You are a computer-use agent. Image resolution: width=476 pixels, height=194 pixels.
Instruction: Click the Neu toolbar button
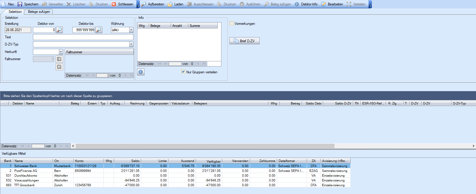point(8,4)
